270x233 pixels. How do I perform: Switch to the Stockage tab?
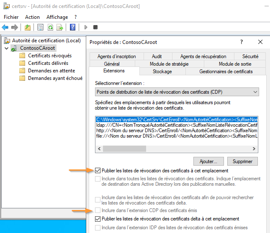[162, 72]
